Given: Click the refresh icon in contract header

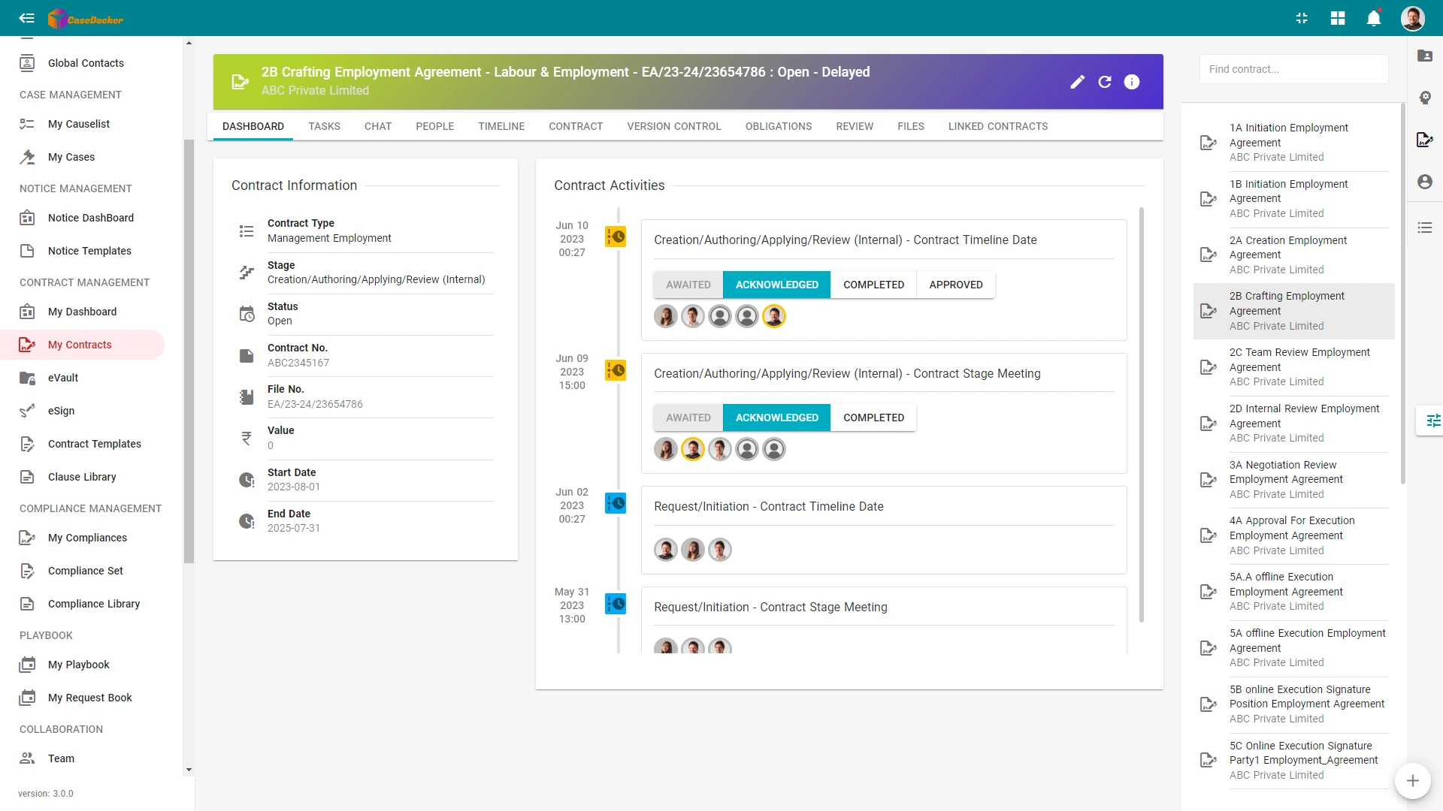Looking at the screenshot, I should coord(1104,82).
